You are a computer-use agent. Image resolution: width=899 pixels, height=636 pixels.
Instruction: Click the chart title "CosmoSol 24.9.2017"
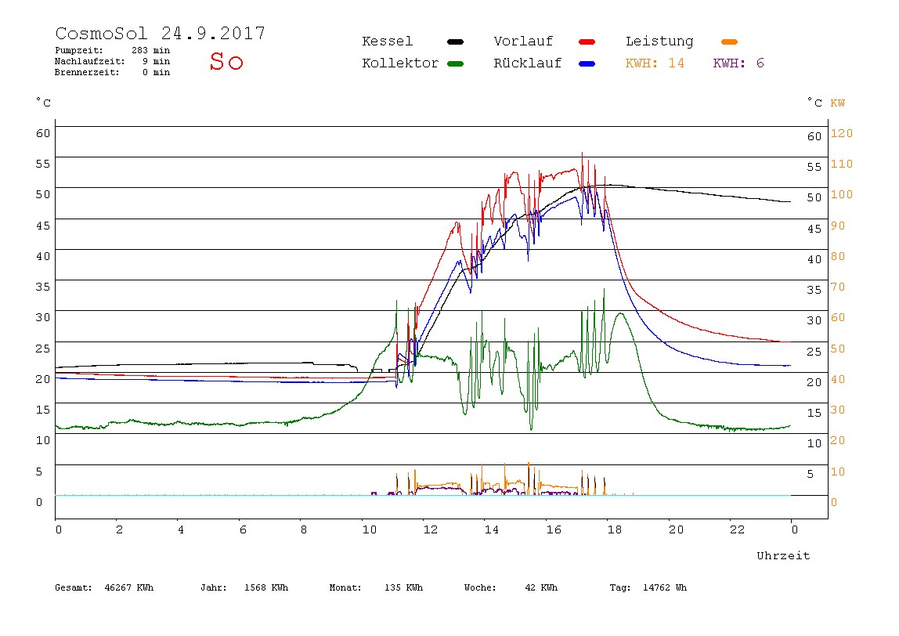[x=160, y=33]
